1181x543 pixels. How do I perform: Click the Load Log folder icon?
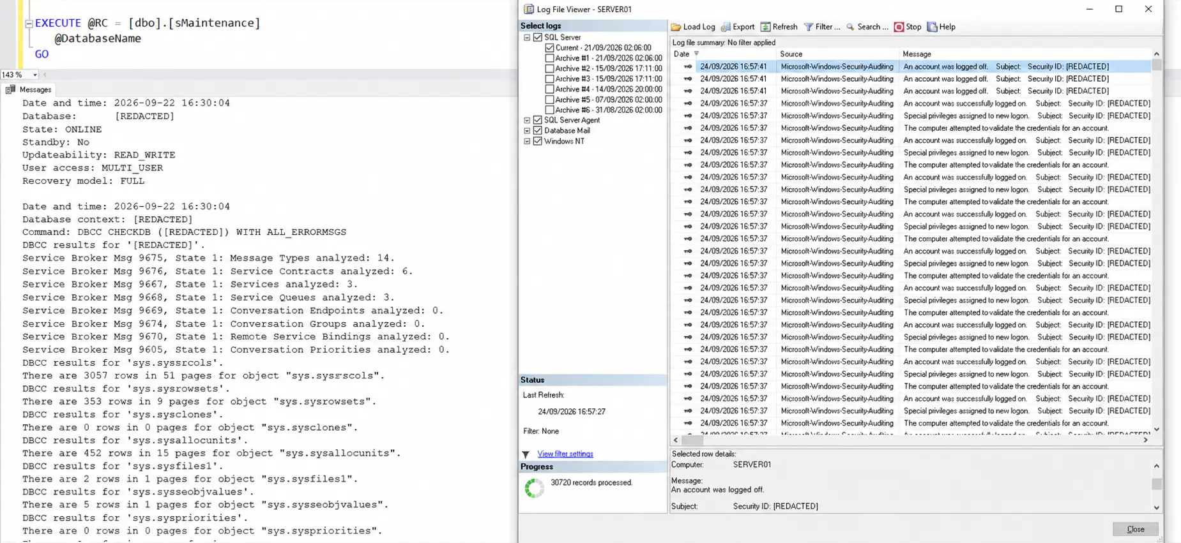(x=676, y=27)
